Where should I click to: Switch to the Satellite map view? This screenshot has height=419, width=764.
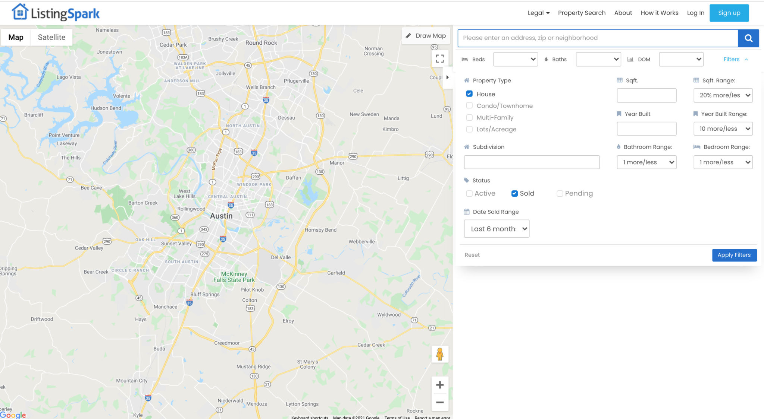pyautogui.click(x=51, y=37)
